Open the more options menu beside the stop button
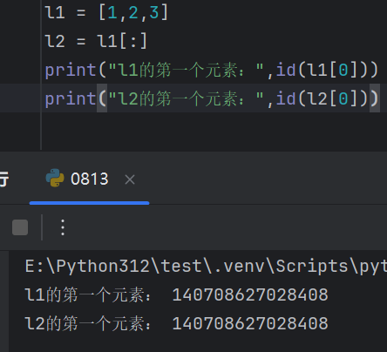Image resolution: width=387 pixels, height=352 pixels. coord(63,227)
